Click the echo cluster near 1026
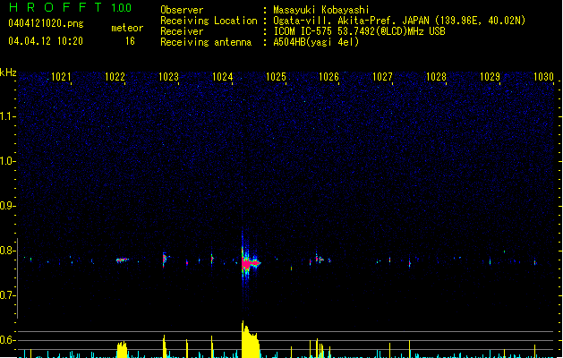Image resolution: width=563 pixels, height=358 pixels. (x=320, y=260)
